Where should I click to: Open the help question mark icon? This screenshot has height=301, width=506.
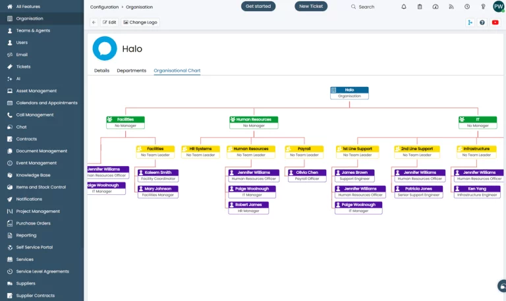pyautogui.click(x=482, y=22)
